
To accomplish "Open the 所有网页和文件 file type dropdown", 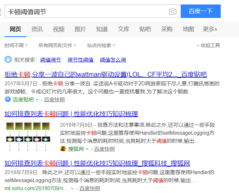I will (x=57, y=46).
